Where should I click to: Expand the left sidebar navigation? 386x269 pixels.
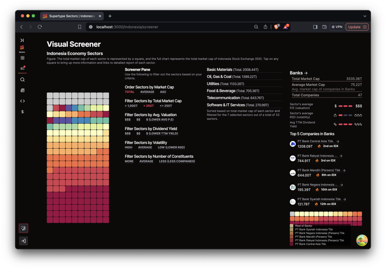(22, 40)
